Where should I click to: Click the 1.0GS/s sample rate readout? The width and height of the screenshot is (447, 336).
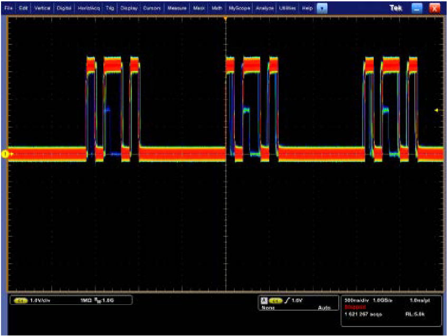(381, 299)
